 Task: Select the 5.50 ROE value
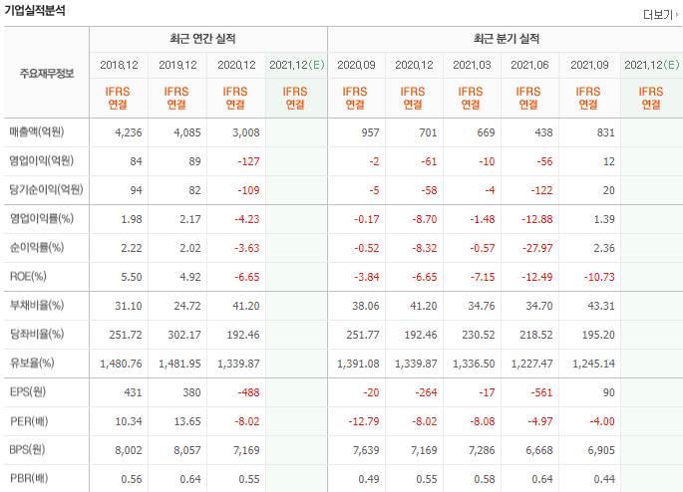(x=132, y=277)
